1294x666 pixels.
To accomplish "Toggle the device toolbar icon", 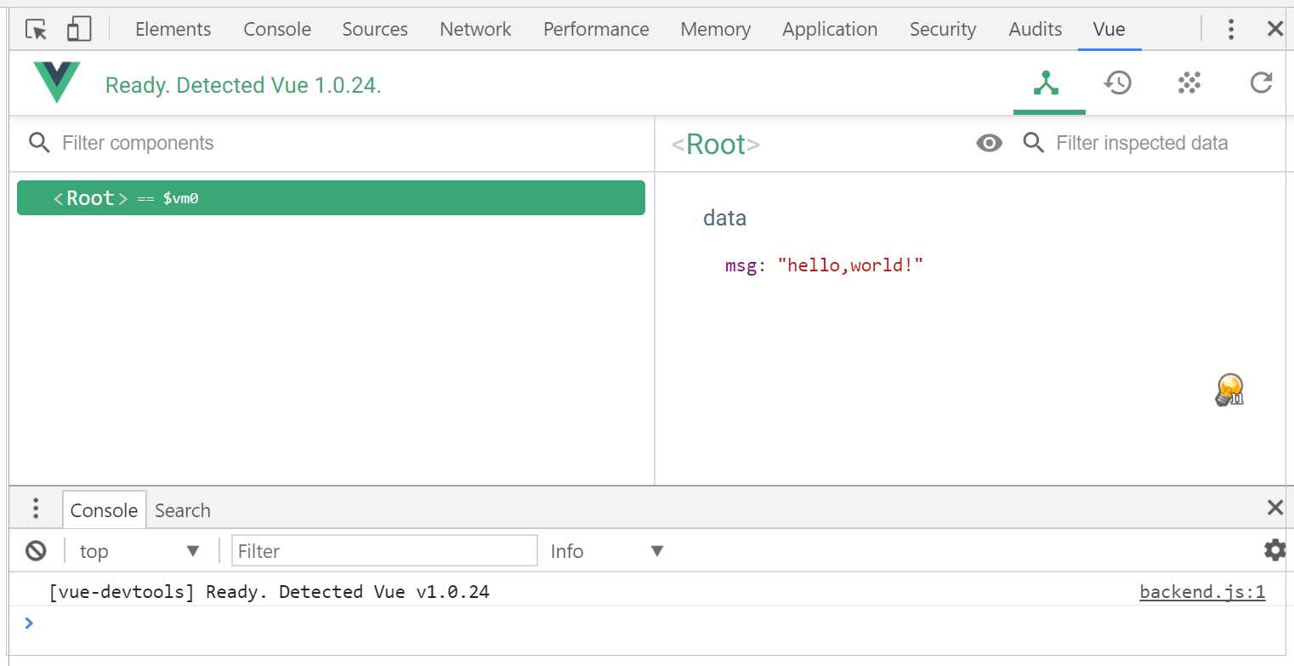I will tap(79, 30).
